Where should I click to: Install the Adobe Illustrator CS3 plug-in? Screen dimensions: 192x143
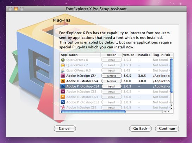tap(111, 97)
